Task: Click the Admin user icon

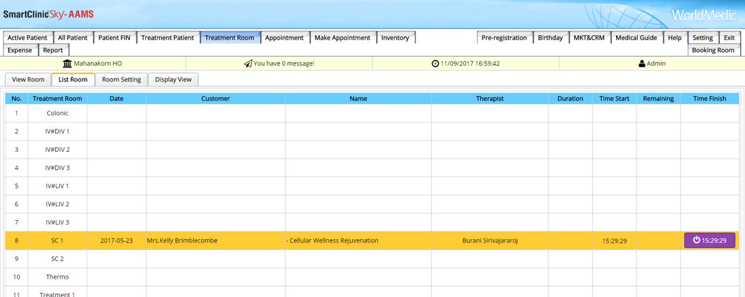Action: [642, 63]
